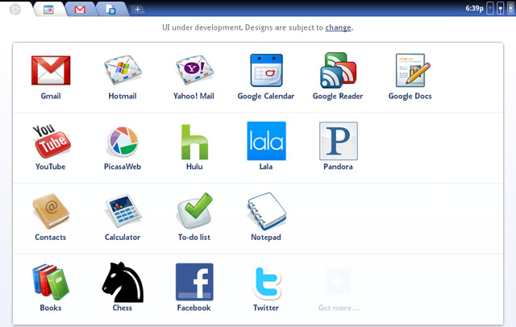The image size is (516, 327).
Task: Click the 'Chess' label text
Action: pyautogui.click(x=122, y=308)
